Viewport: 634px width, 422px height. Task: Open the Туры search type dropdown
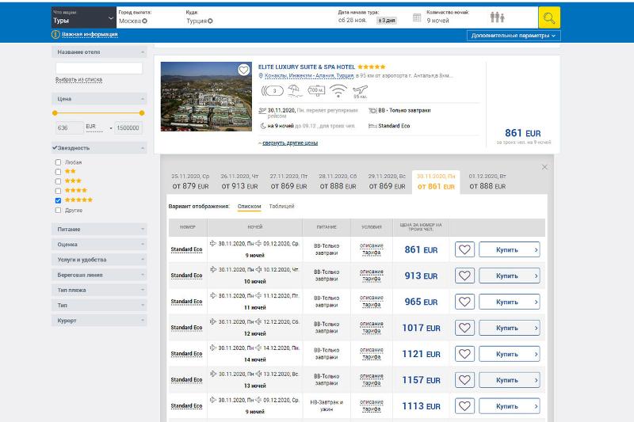(83, 17)
